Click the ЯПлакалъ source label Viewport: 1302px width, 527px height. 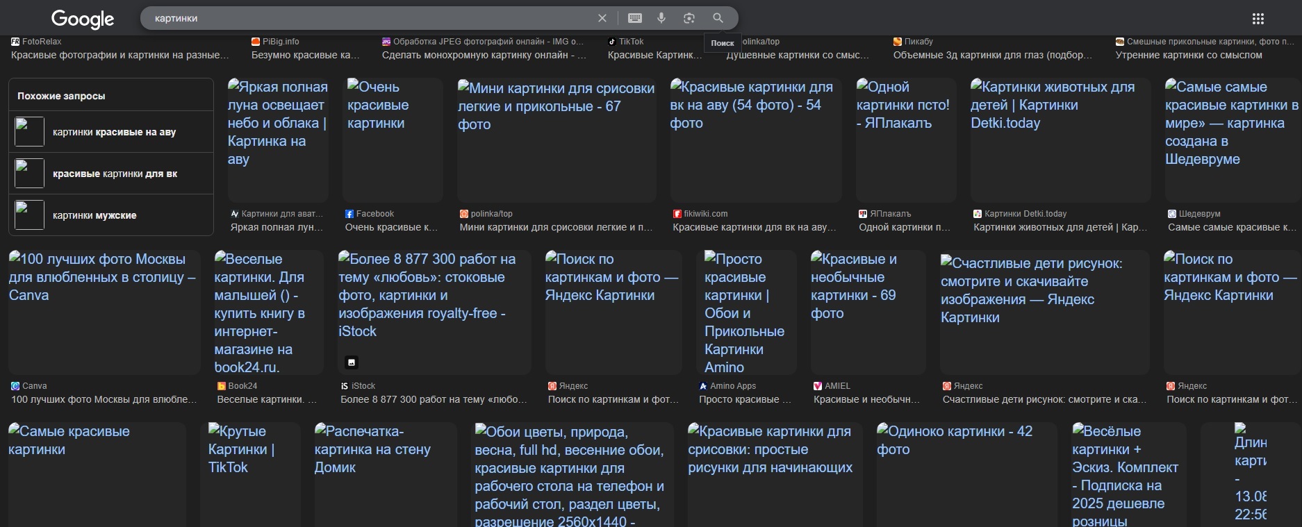point(891,214)
